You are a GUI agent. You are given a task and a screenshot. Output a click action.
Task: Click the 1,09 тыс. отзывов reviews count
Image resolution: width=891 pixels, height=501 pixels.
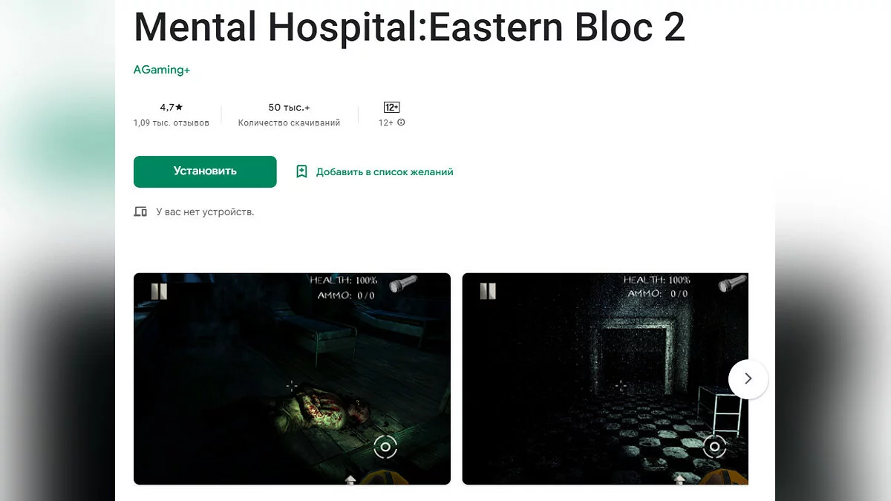point(172,123)
